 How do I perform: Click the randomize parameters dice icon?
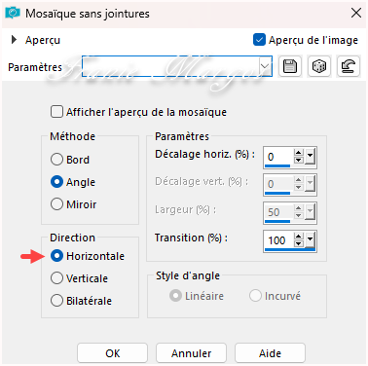click(x=319, y=66)
